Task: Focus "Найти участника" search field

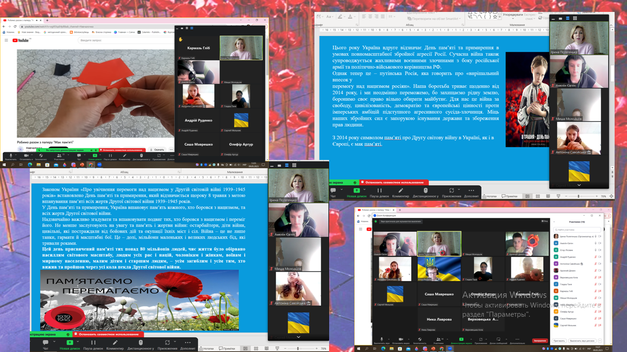Action: [x=577, y=230]
